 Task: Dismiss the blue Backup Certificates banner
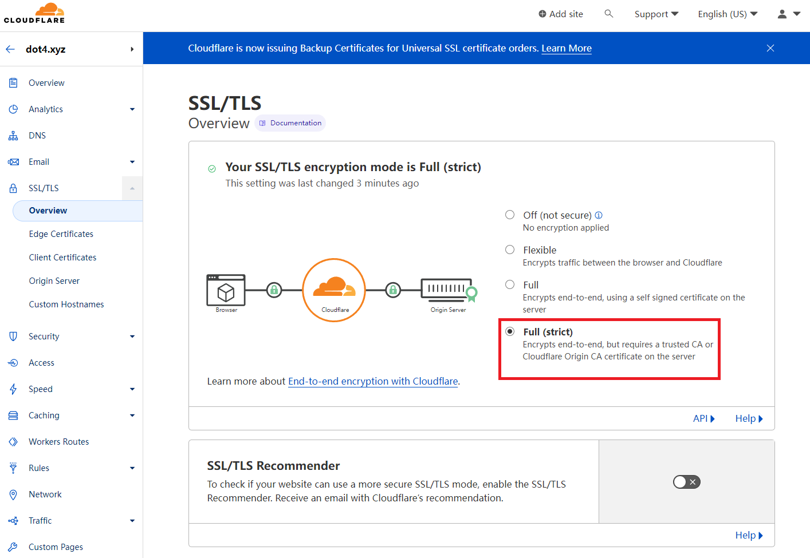[770, 48]
